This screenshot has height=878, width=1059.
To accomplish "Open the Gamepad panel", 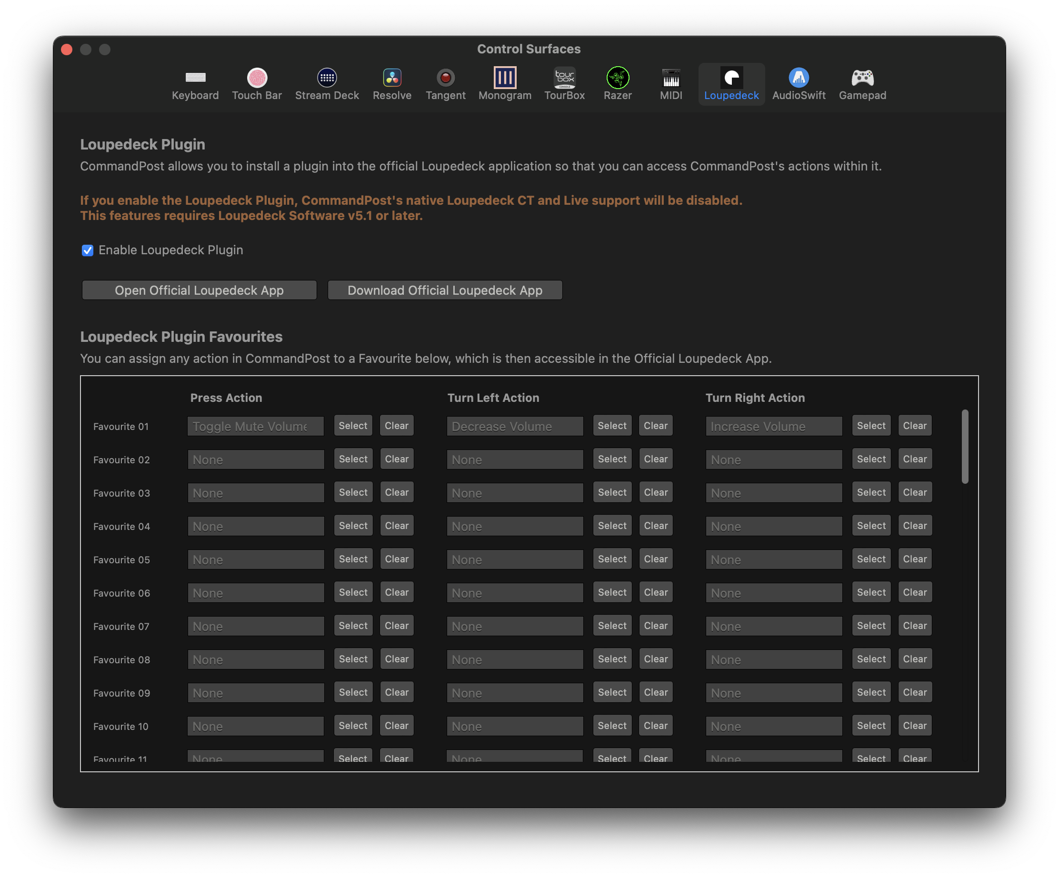I will point(862,84).
